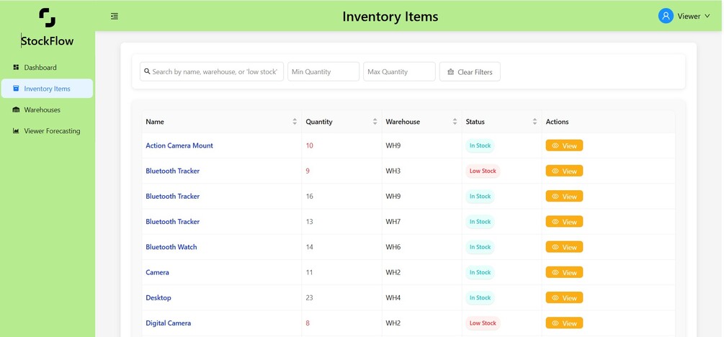Click the Viewer user avatar icon
Viewport: 724px width, 337px height.
[666, 16]
